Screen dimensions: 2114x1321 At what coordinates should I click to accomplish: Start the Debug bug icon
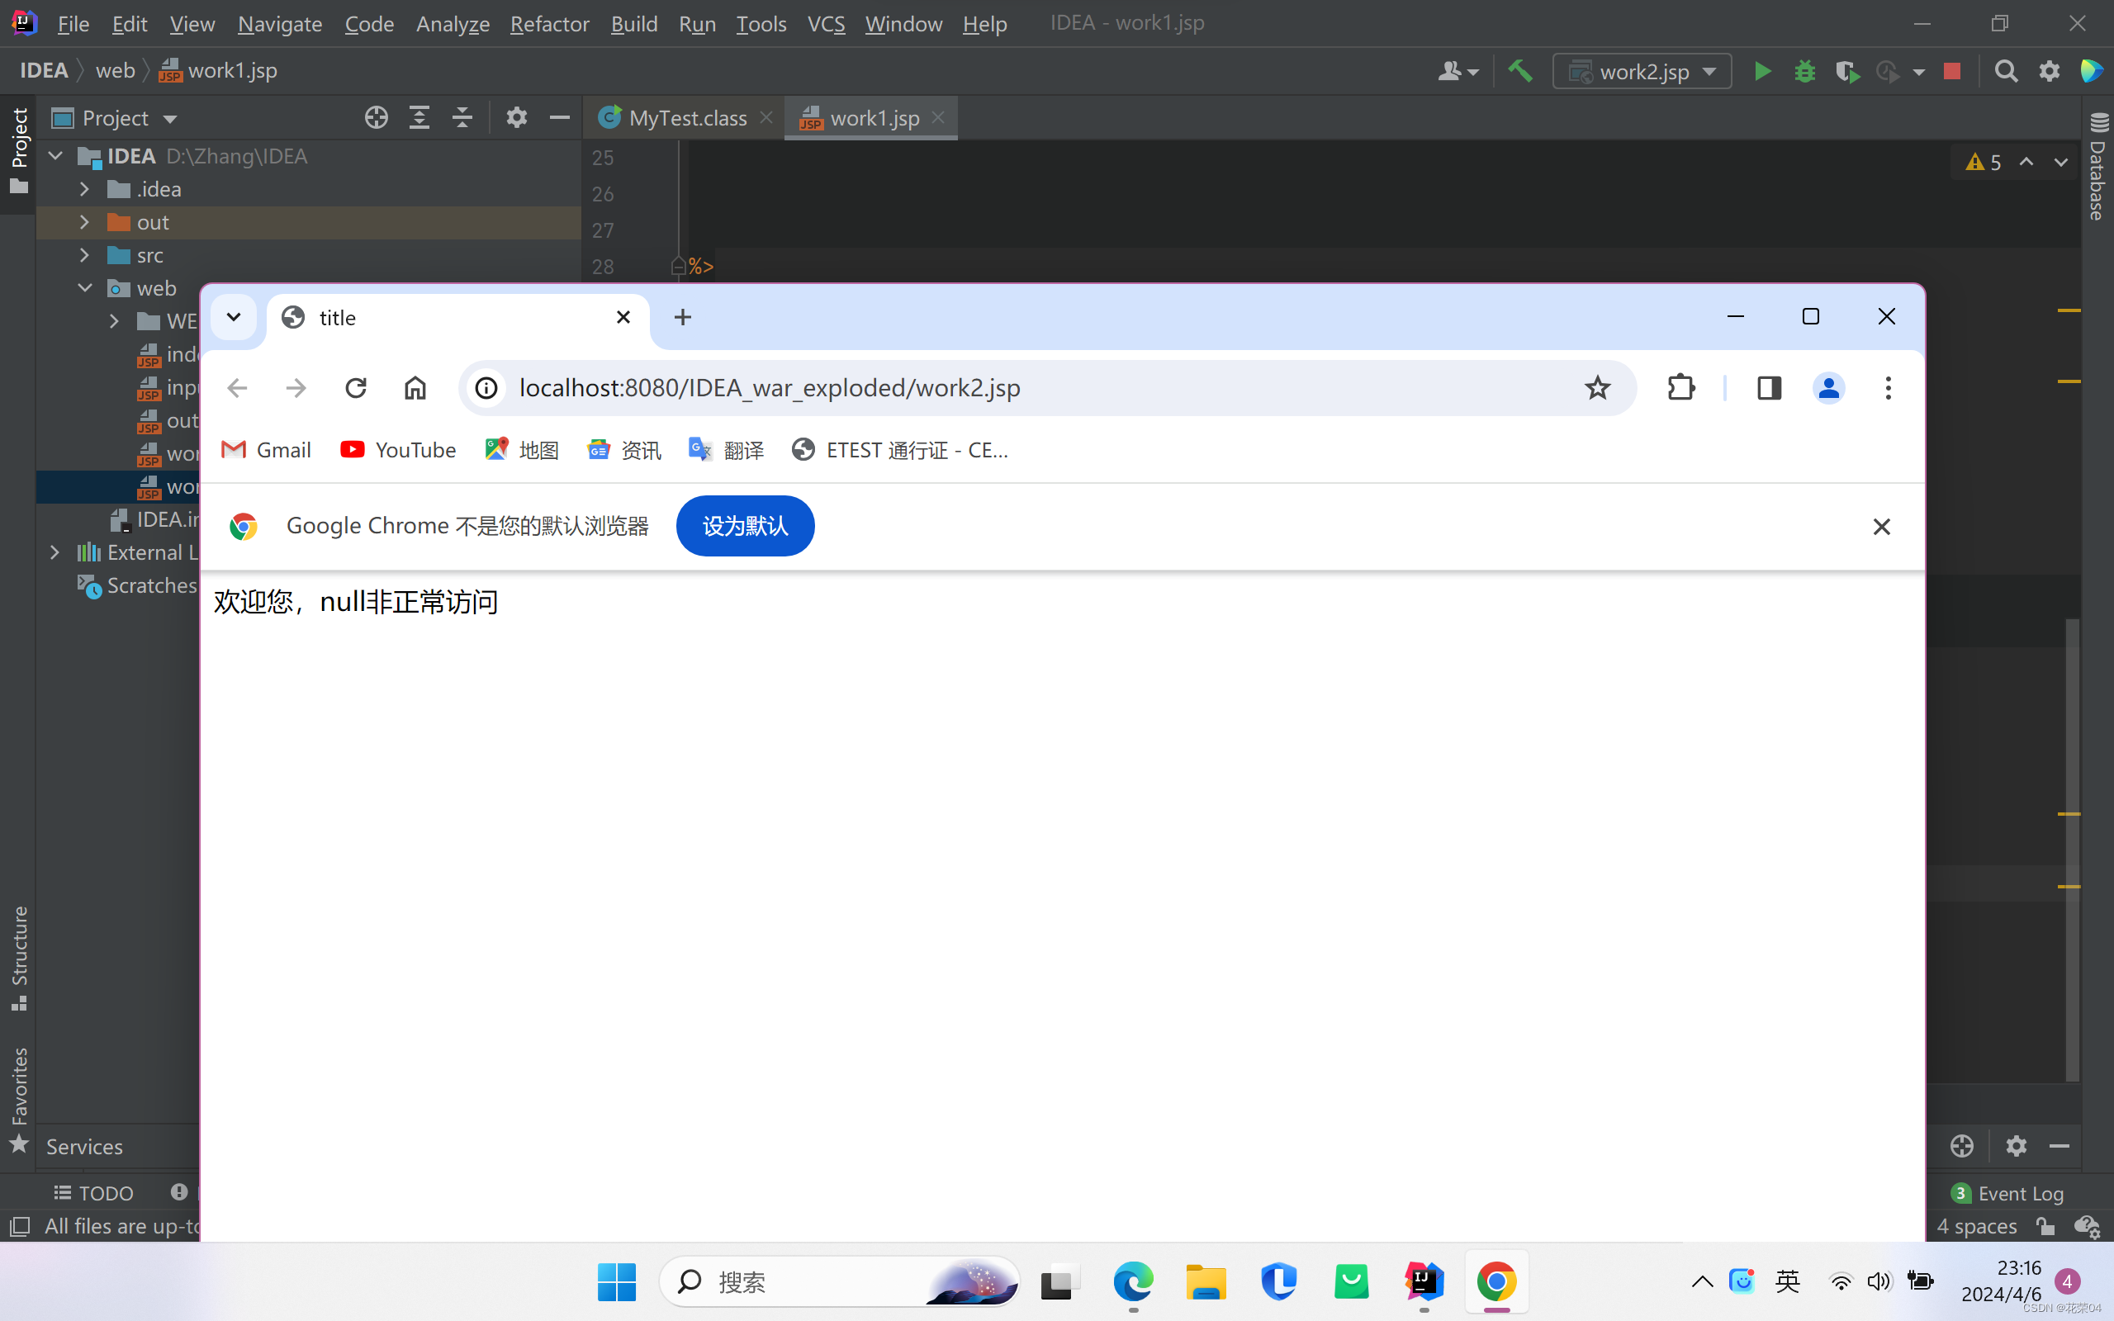[1805, 71]
